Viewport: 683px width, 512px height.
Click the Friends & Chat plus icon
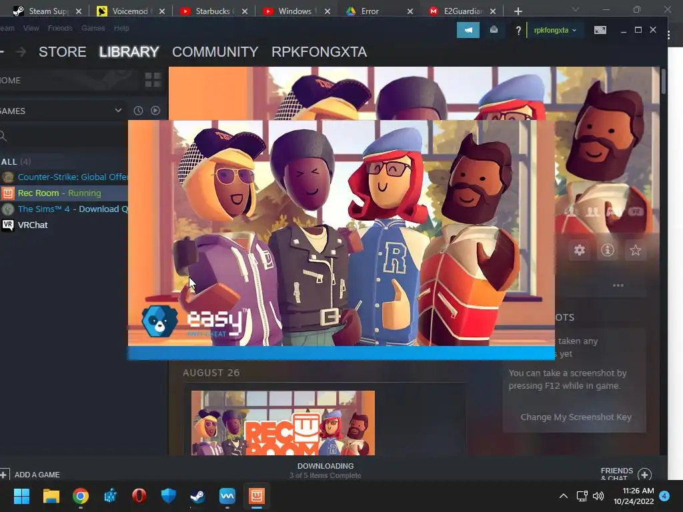click(645, 475)
